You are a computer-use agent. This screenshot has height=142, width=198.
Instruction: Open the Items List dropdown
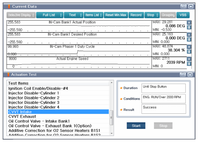coord(94,15)
